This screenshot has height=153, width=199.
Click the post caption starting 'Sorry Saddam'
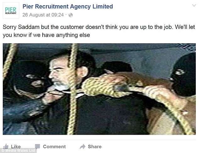tap(99, 31)
